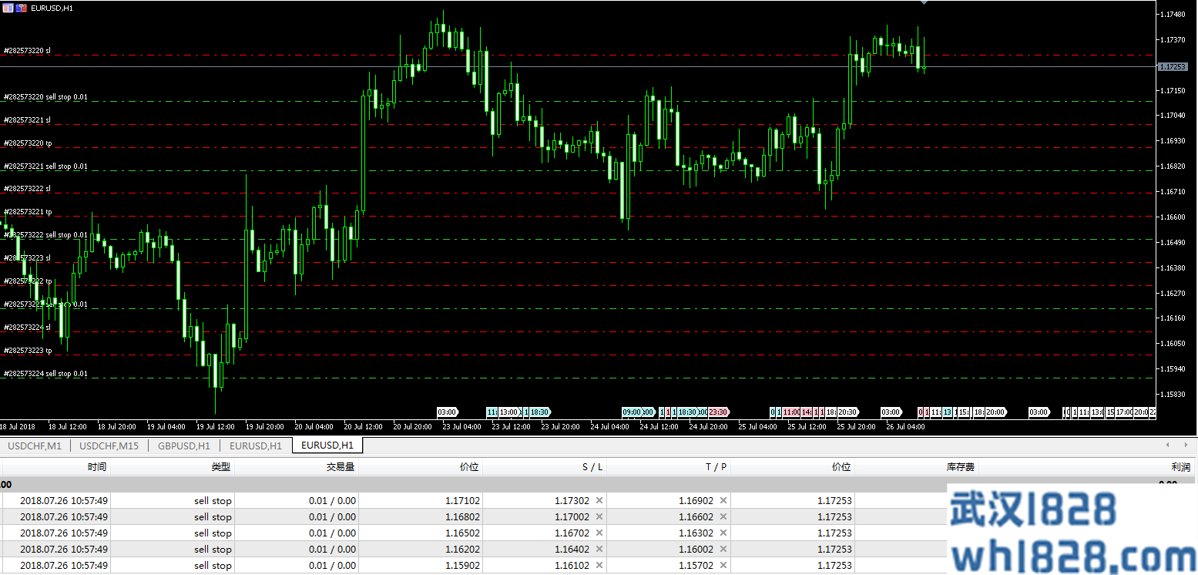Viewport: 1198px width, 575px height.
Task: Click the 交易量 column header
Action: (297, 467)
